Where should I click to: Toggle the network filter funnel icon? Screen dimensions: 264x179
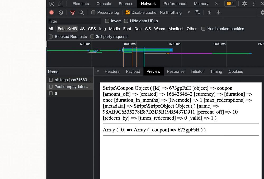pos(73,12)
